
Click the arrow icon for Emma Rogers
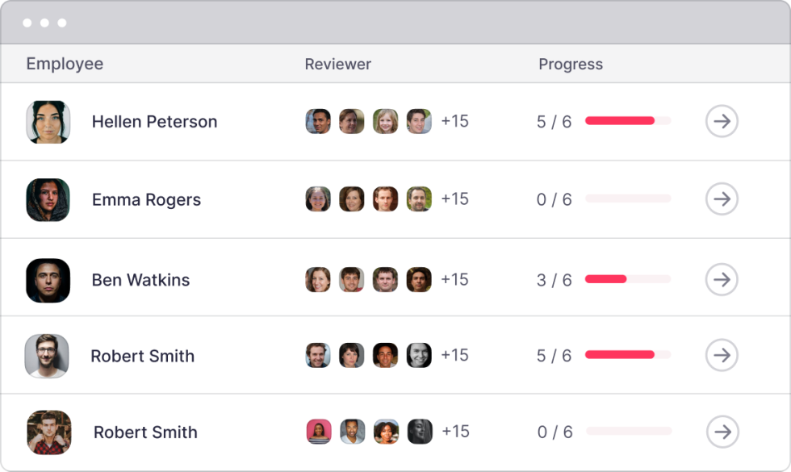coord(722,199)
